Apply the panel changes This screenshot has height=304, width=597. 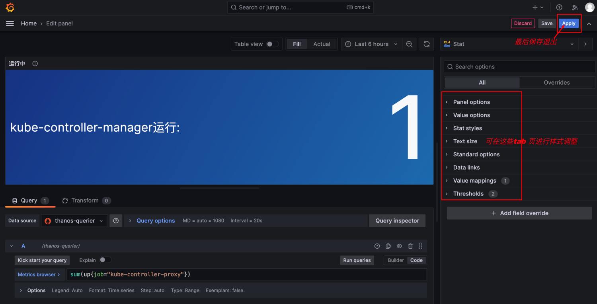coord(569,23)
